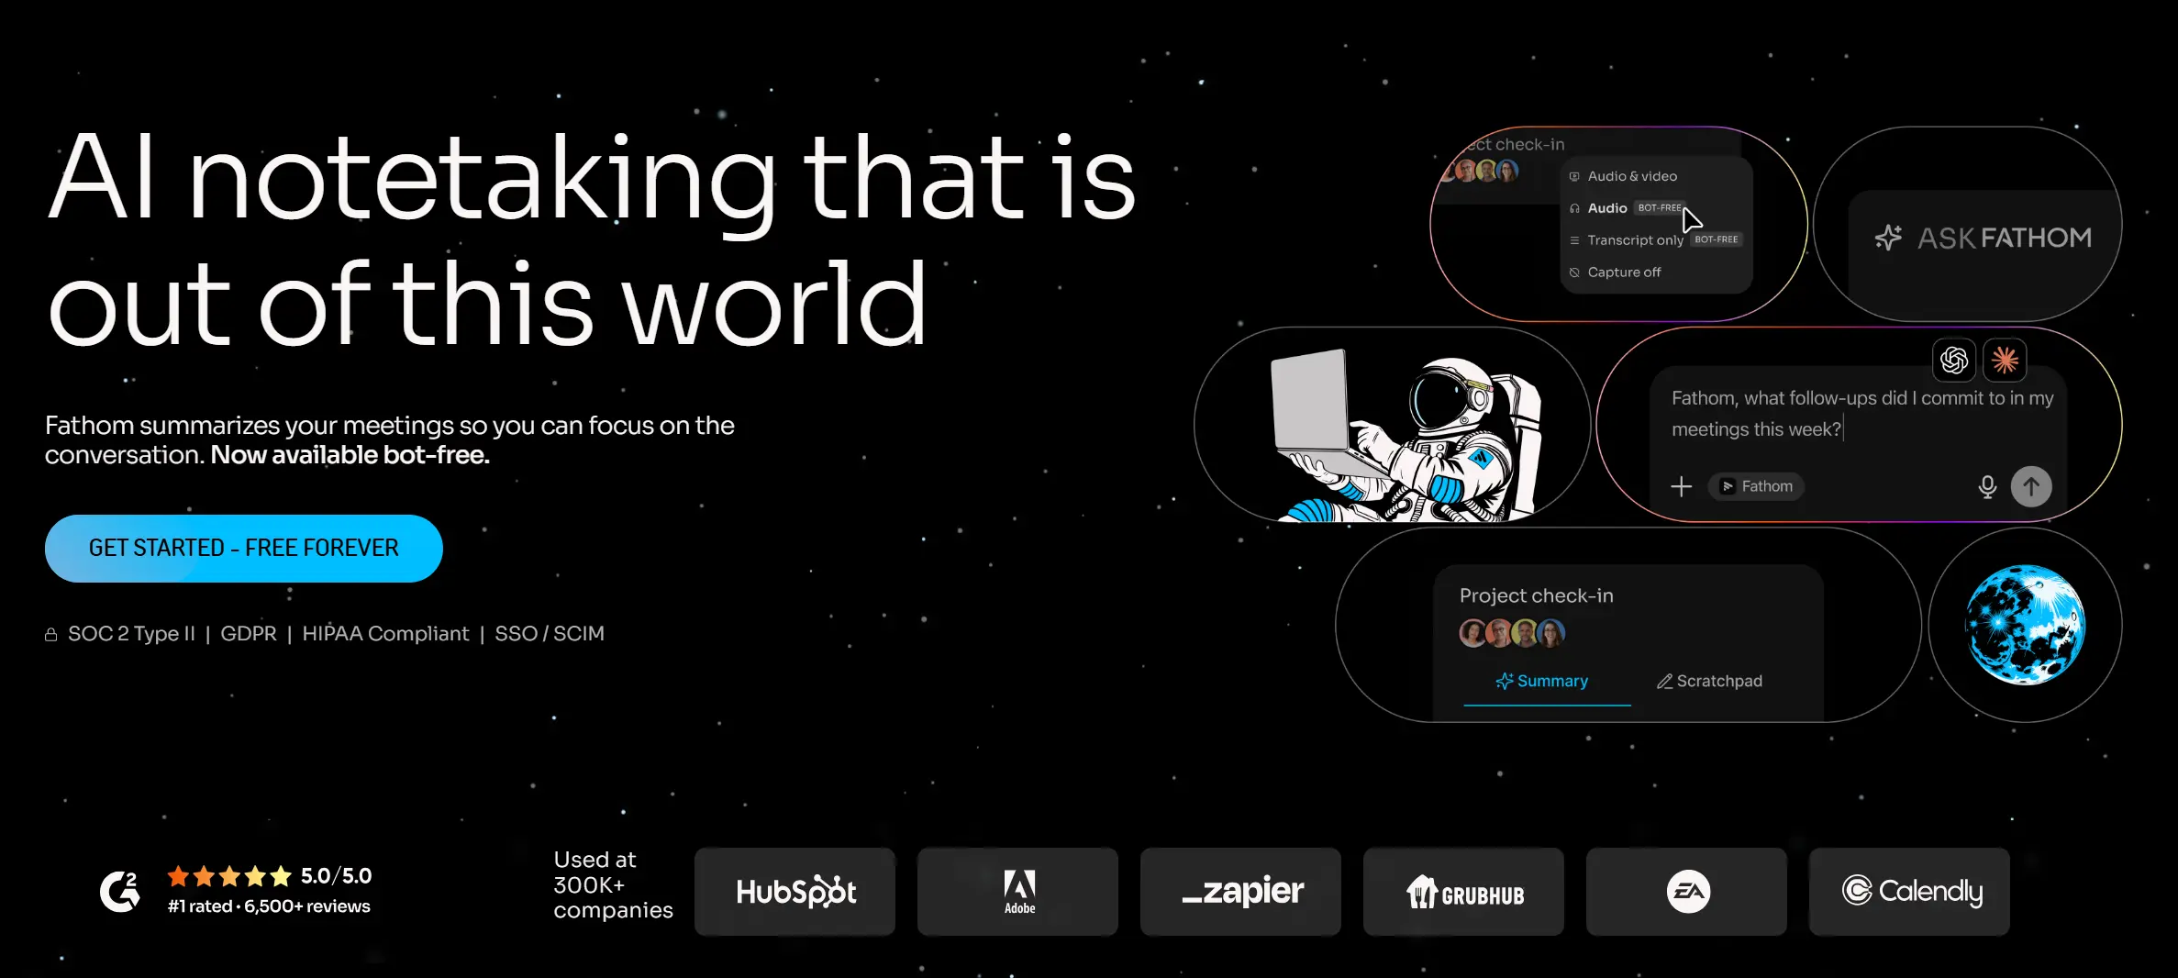Open the Zapier logo card

point(1240,892)
